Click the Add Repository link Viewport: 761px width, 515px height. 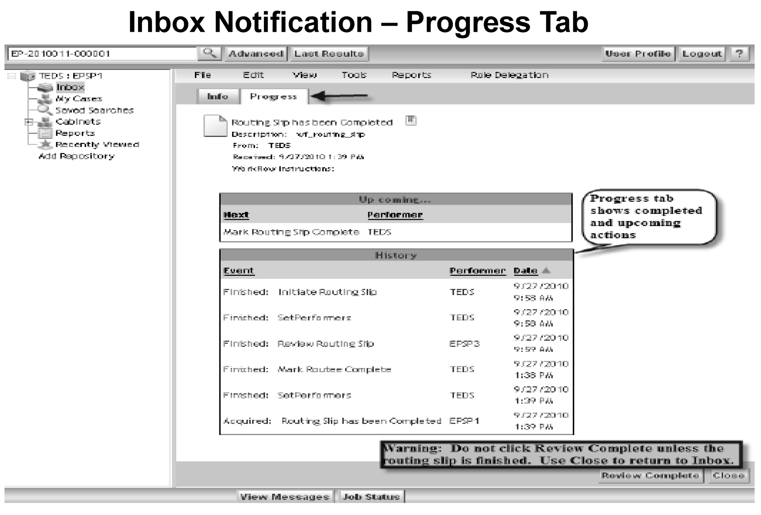tap(76, 156)
